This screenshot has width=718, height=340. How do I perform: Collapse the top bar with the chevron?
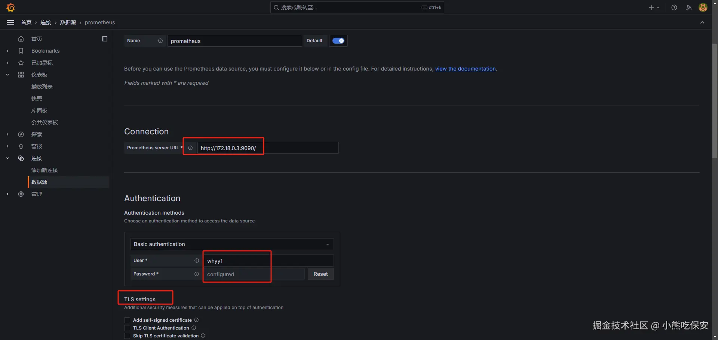pos(702,22)
